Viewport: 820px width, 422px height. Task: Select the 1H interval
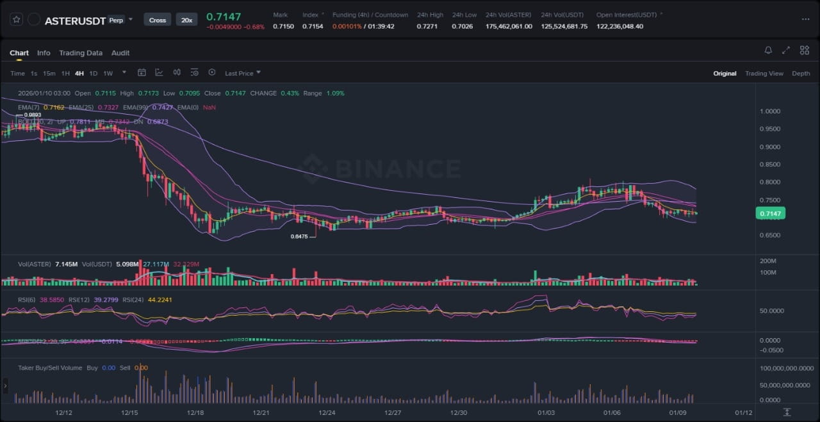pos(65,73)
